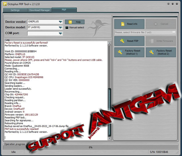Viewport: 182px width, 156px height.
Task: Click the Help button
Action: coord(75,22)
